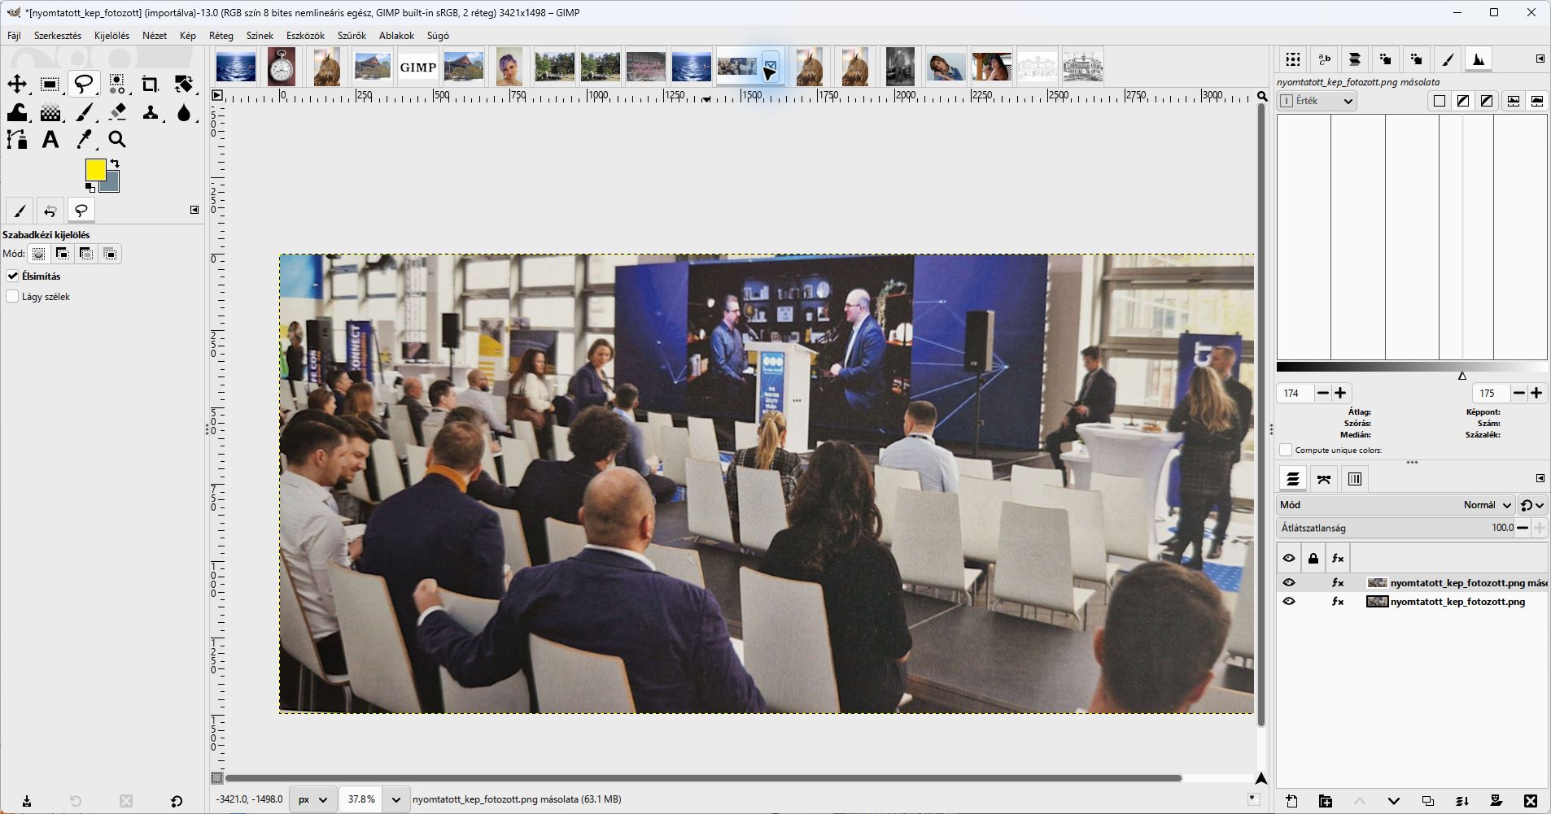Hide the bottom nyomtatott_kep_fotozott.png layer
This screenshot has width=1551, height=814.
pyautogui.click(x=1289, y=602)
